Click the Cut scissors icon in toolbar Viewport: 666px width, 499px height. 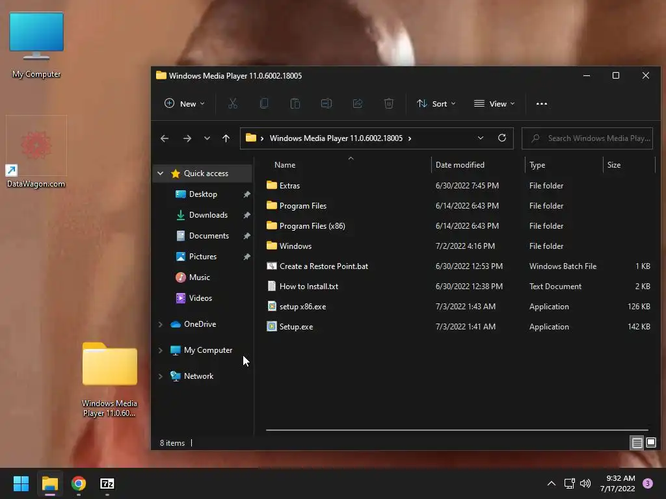(x=233, y=103)
